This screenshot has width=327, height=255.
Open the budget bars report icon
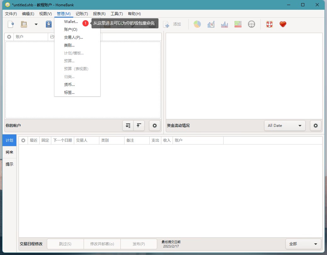[238, 24]
